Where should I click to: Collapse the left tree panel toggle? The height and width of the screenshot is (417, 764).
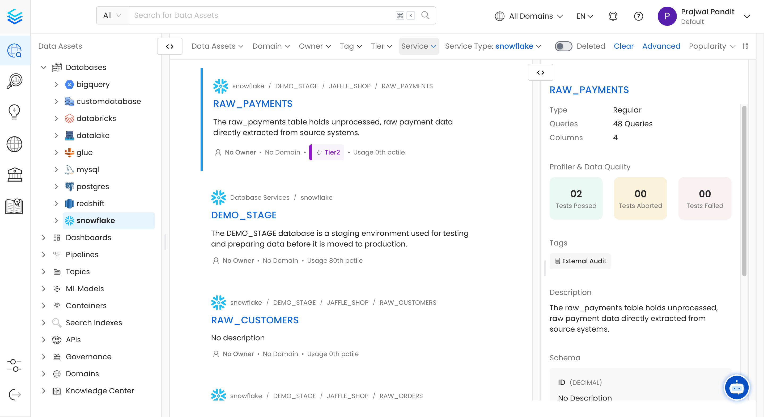coord(170,46)
